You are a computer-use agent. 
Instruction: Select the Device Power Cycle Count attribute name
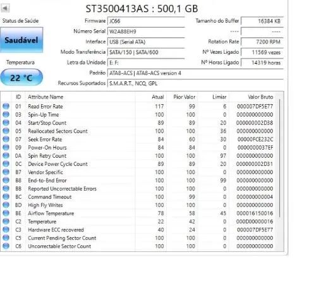(x=57, y=164)
